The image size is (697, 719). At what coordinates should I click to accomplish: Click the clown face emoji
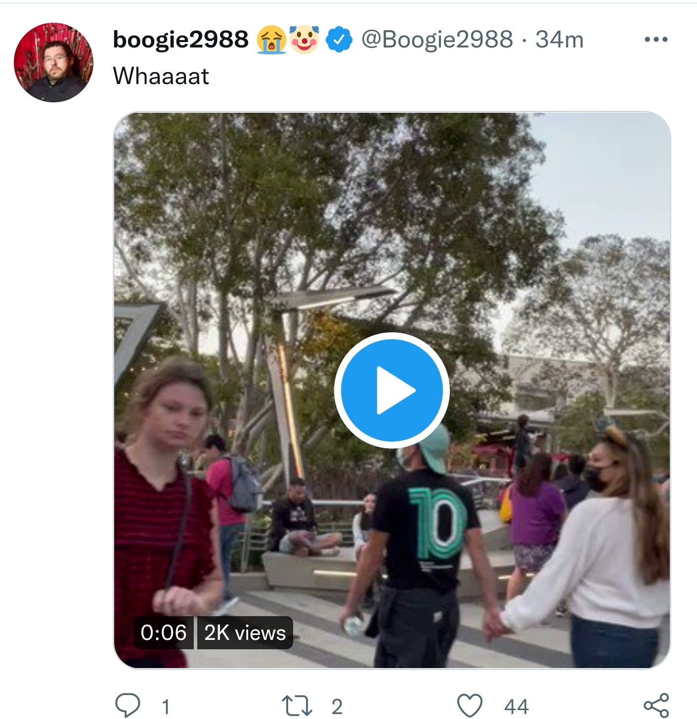click(x=304, y=40)
